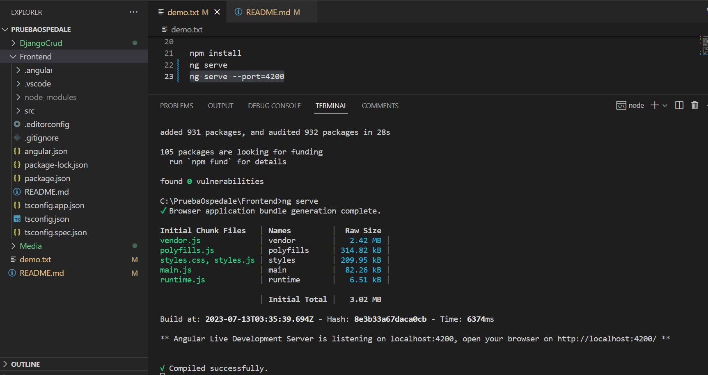Collapse the PRUEBAOSPEDALE workspace root
708x375 pixels.
[5, 30]
